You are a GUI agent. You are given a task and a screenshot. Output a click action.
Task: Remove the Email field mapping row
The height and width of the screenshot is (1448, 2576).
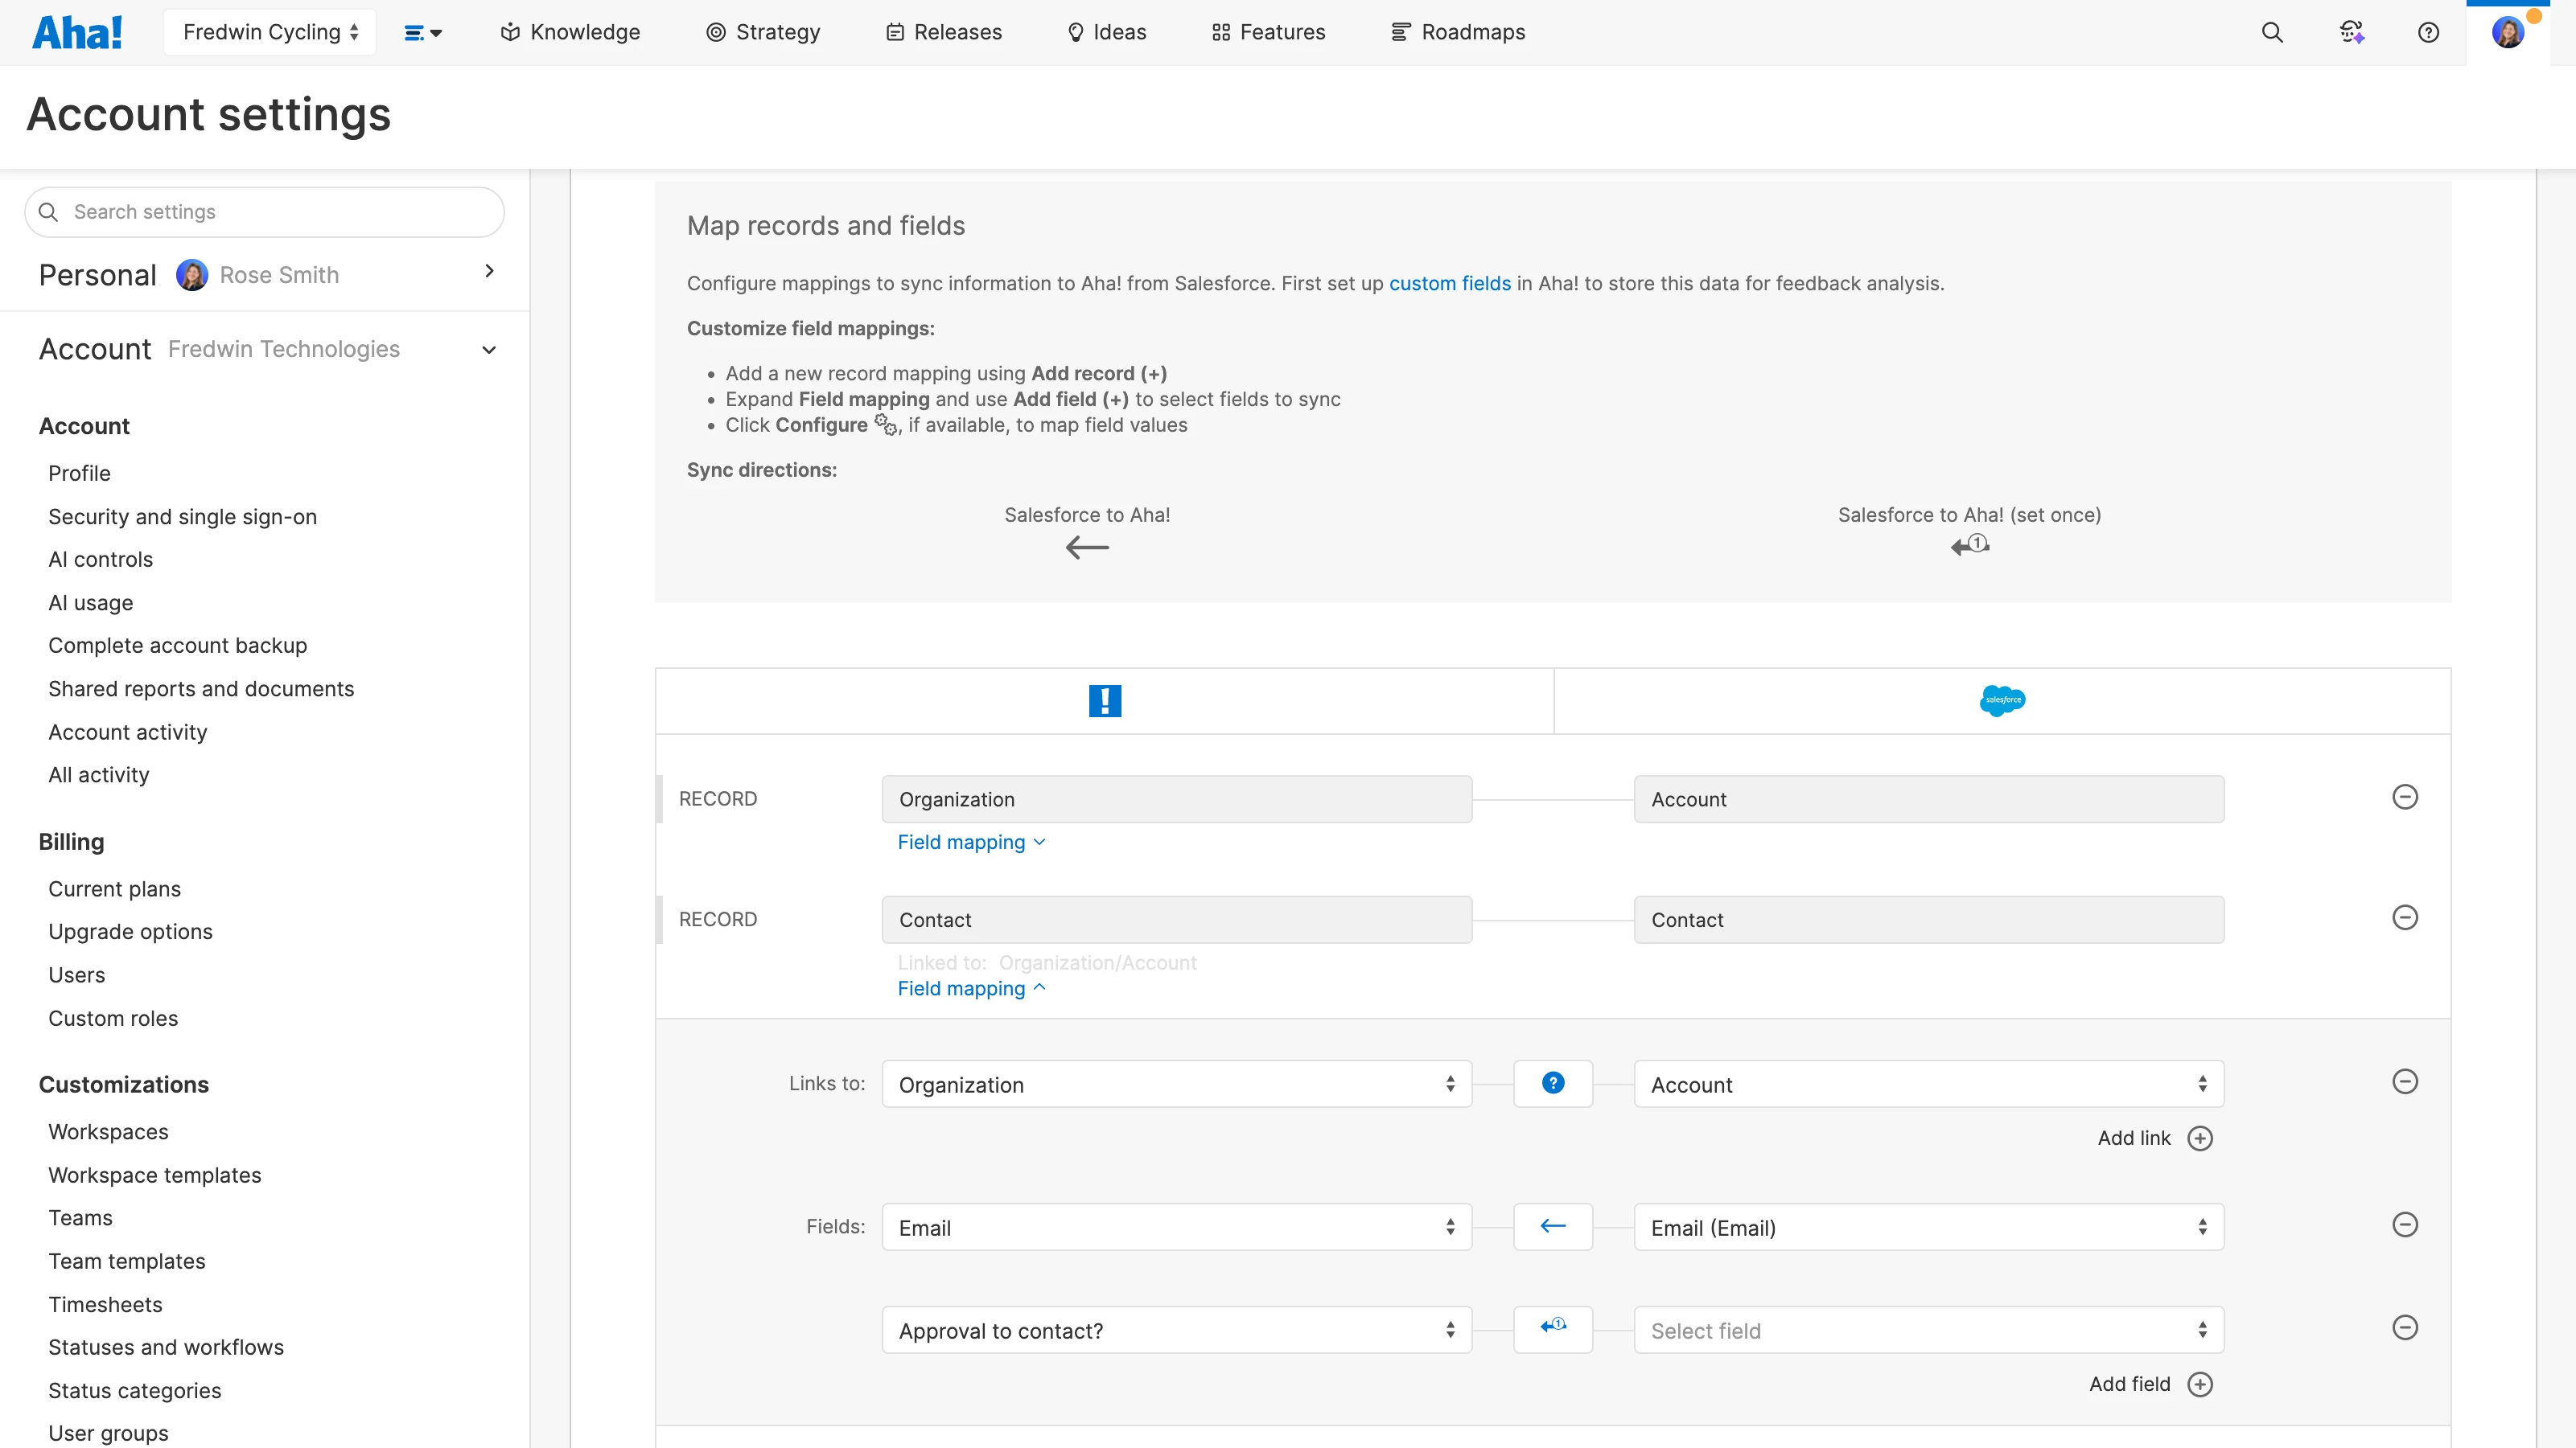pyautogui.click(x=2405, y=1224)
